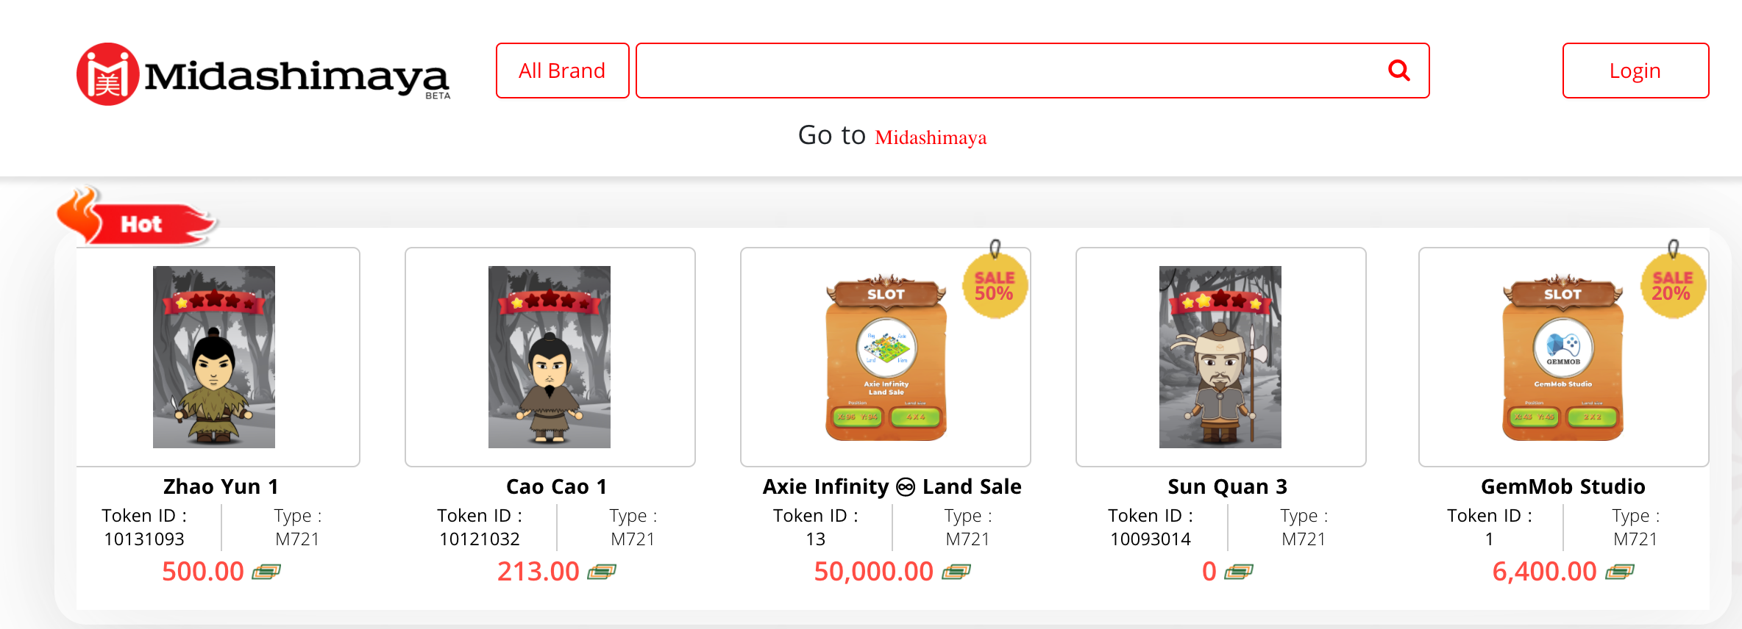The height and width of the screenshot is (629, 1742).
Task: Click the Hot flame badge
Action: (x=136, y=217)
